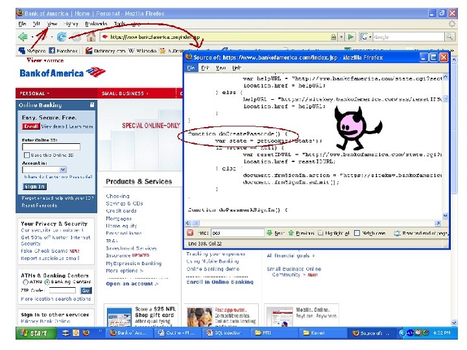Enable Match case in find bar
The image size is (467, 350).
[x=357, y=233]
